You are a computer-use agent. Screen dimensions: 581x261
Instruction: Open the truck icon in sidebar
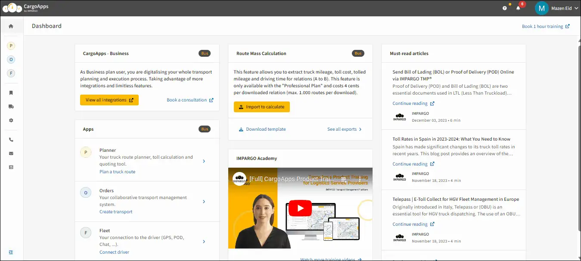tap(11, 107)
